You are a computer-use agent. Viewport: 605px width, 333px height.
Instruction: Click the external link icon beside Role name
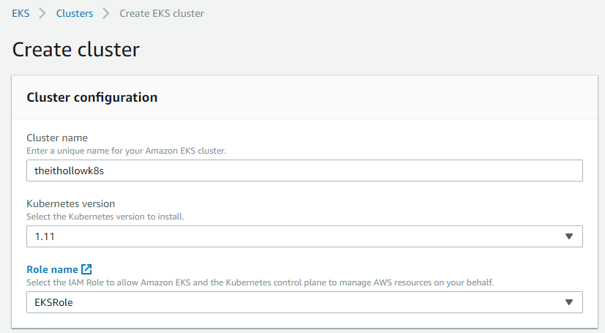[87, 270]
